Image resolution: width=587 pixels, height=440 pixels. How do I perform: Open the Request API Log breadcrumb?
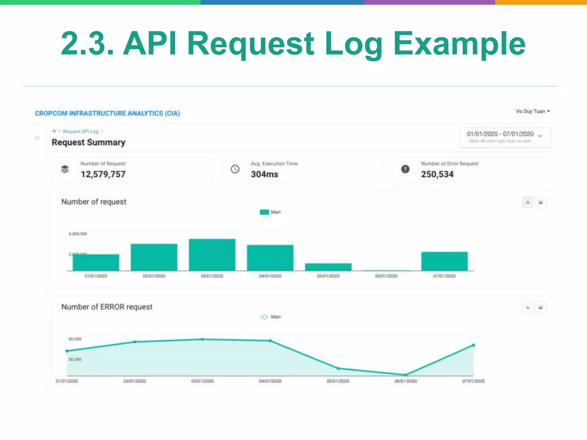coord(81,131)
